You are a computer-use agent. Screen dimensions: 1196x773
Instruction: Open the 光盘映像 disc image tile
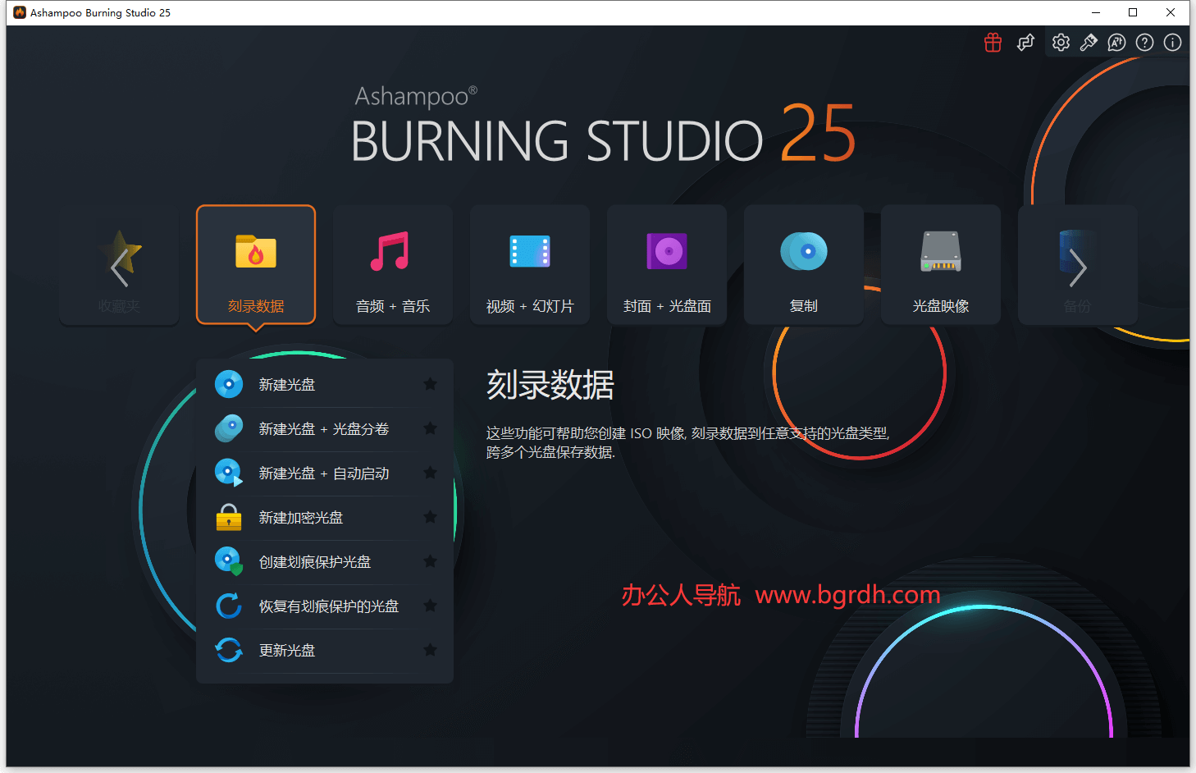tap(941, 264)
